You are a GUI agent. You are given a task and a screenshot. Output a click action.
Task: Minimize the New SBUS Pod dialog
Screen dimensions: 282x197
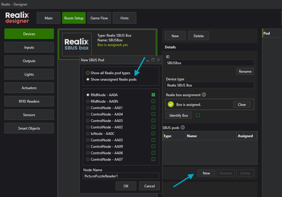(x=148, y=60)
